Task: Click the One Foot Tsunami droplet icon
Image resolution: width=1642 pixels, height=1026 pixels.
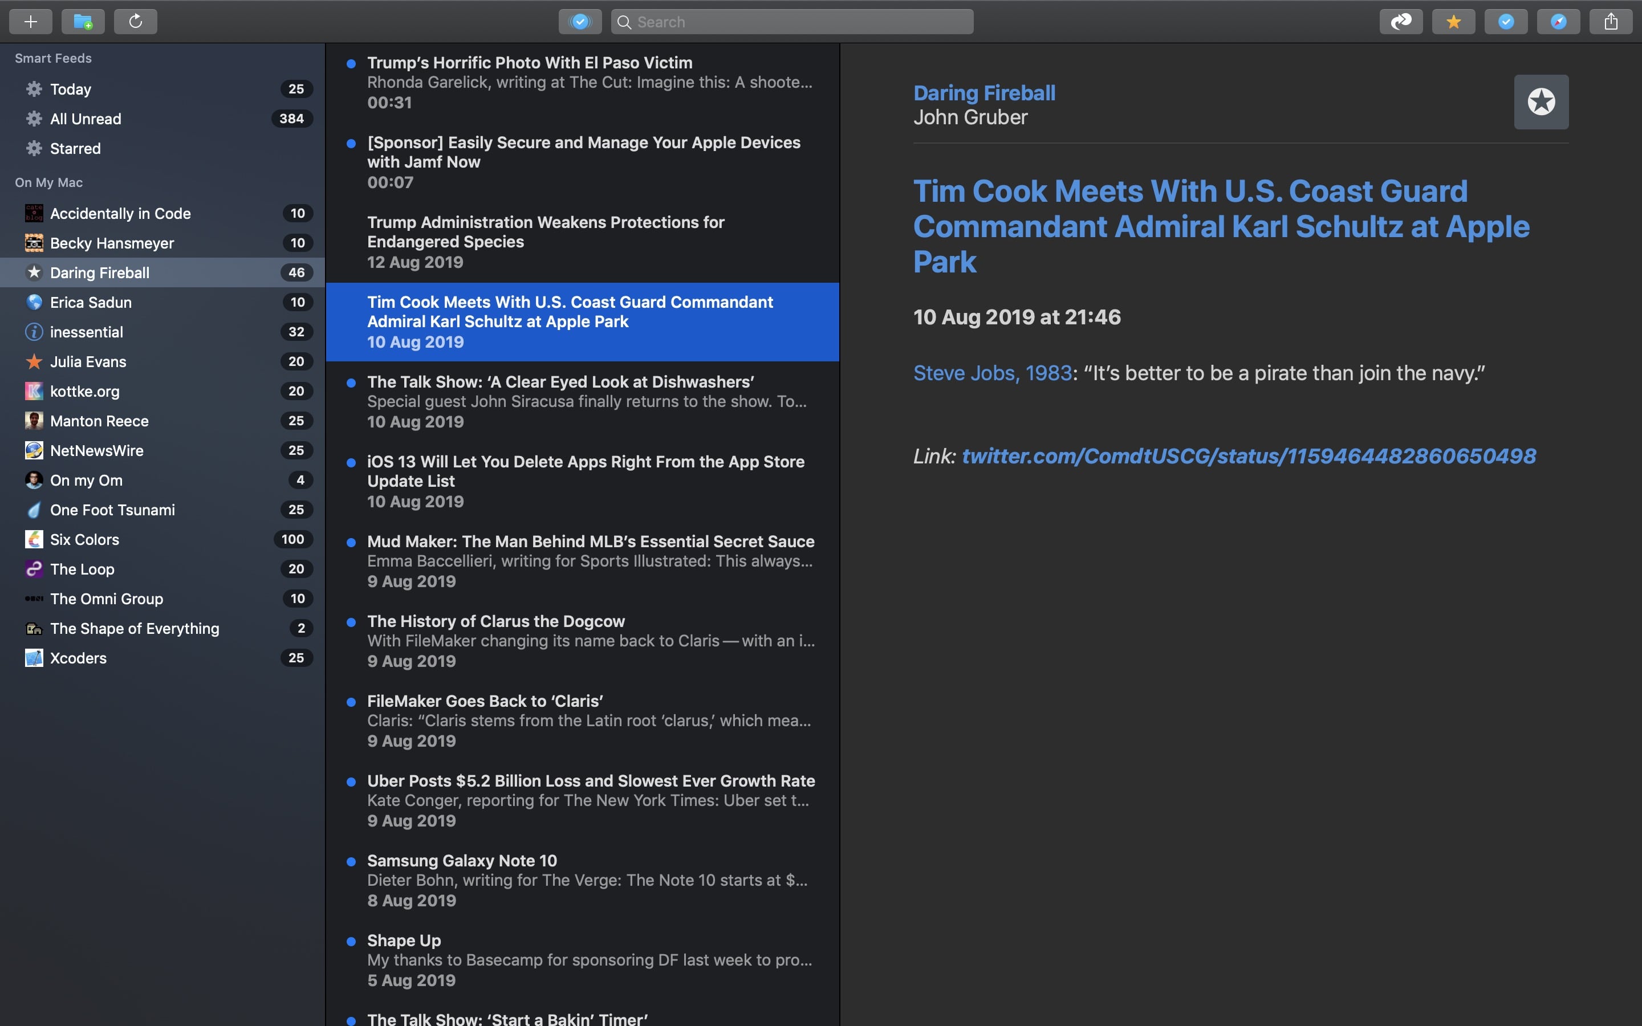Action: pyautogui.click(x=34, y=510)
